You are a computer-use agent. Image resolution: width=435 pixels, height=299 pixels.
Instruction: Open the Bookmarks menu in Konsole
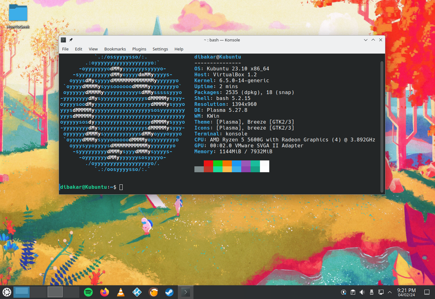pyautogui.click(x=115, y=49)
